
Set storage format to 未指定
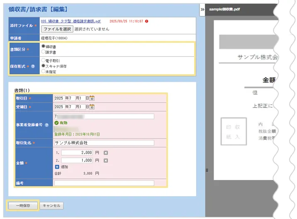[44, 71]
